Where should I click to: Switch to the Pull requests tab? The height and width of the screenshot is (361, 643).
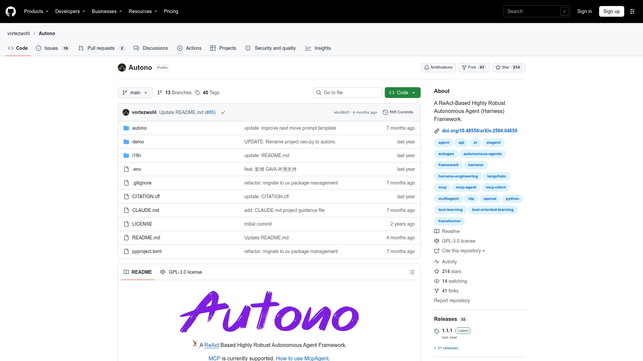point(101,48)
